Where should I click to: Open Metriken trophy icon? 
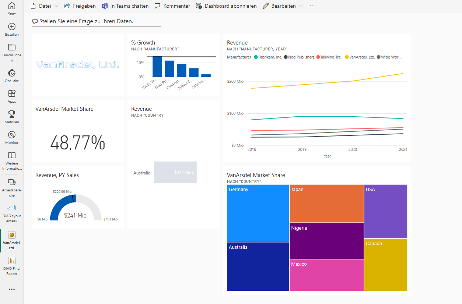[x=12, y=114]
